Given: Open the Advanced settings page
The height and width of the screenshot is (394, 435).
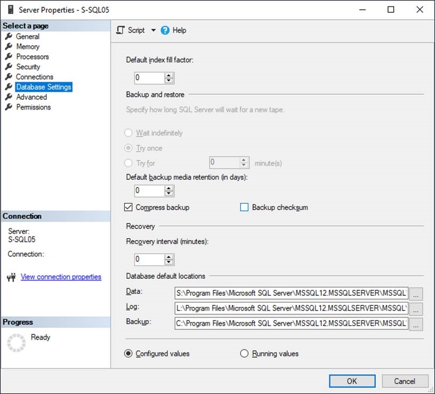Looking at the screenshot, I should pyautogui.click(x=32, y=97).
